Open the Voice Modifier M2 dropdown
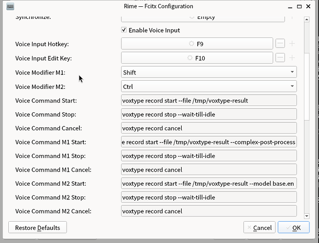Image resolution: width=319 pixels, height=243 pixels. click(x=208, y=87)
